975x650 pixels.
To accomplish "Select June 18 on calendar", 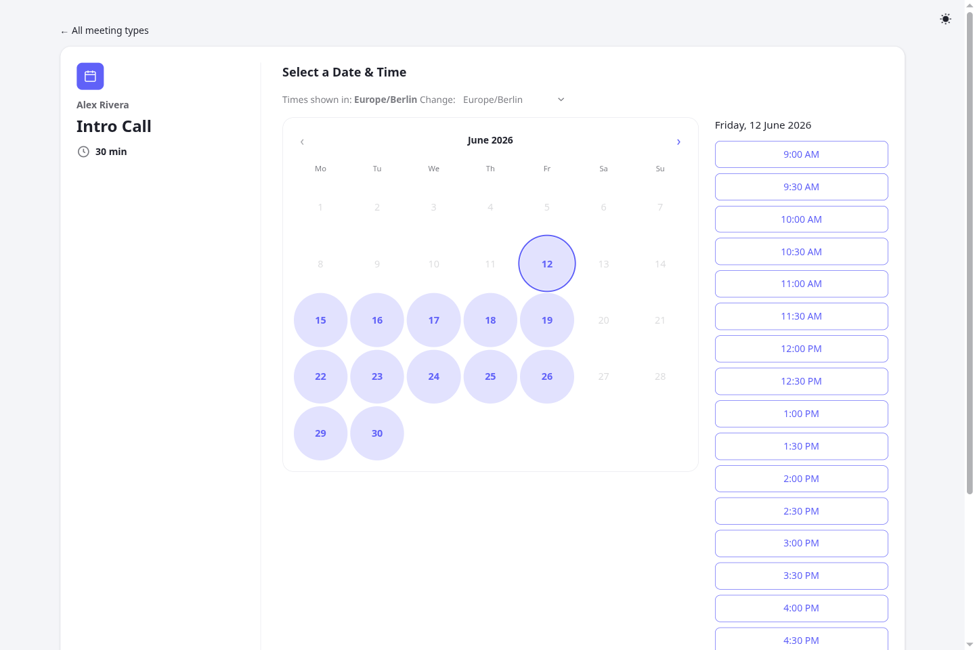I will click(490, 320).
